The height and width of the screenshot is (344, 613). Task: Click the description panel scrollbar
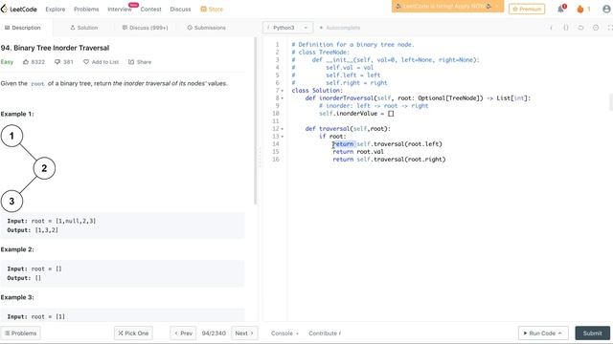(256, 121)
